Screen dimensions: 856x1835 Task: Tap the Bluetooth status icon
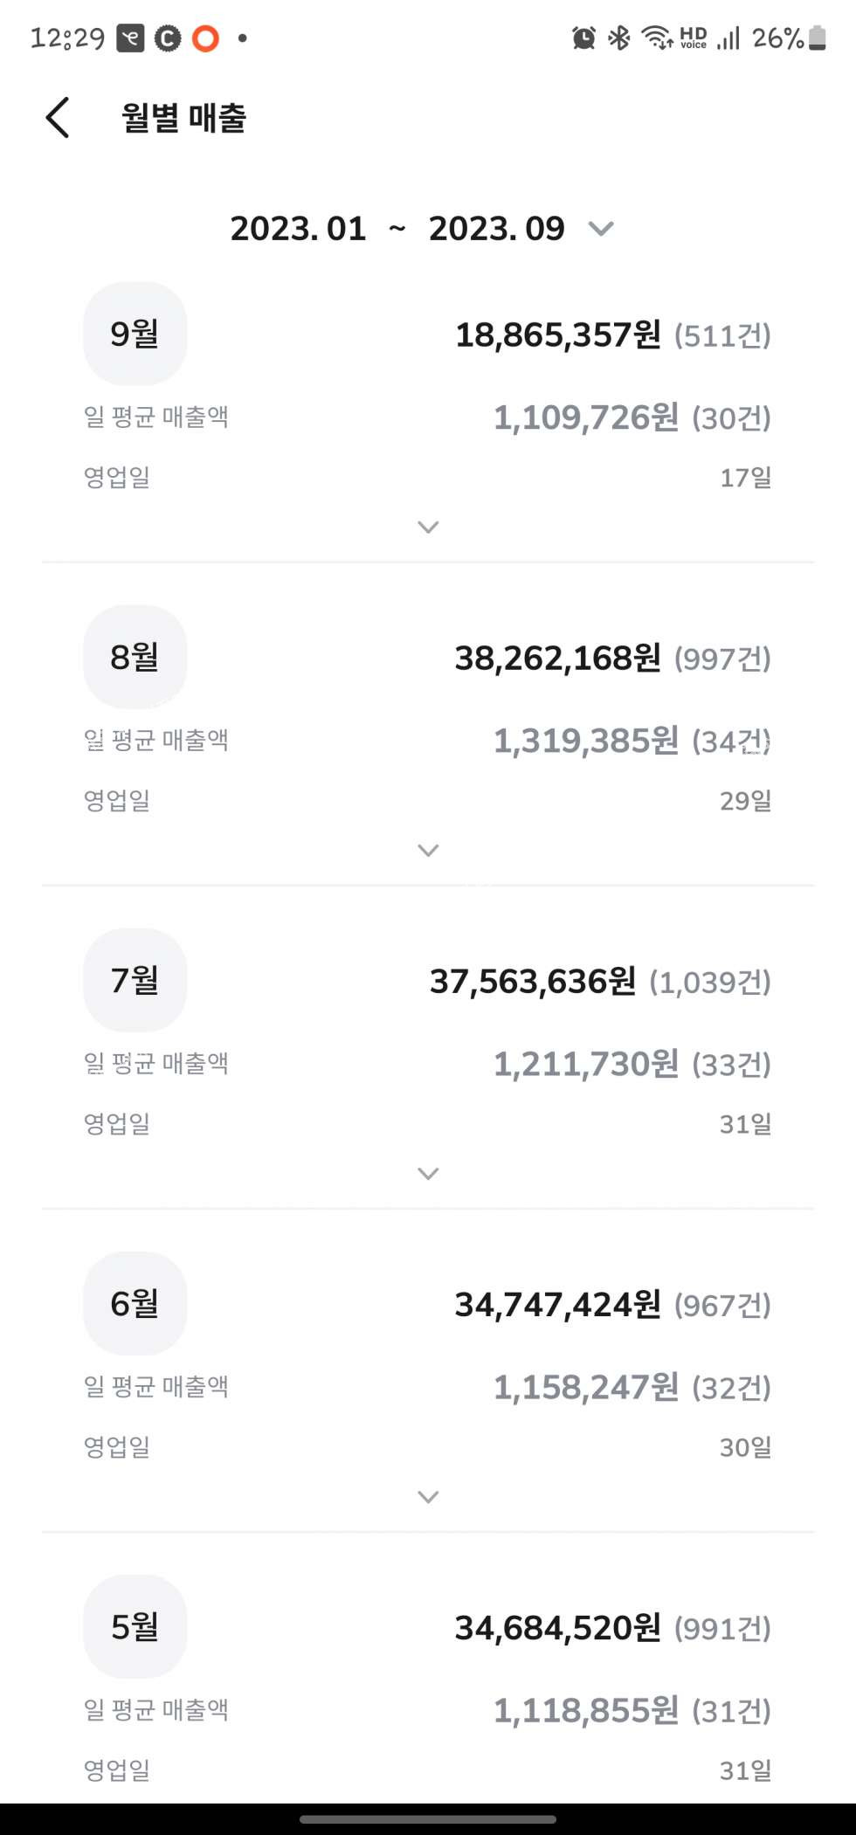619,38
